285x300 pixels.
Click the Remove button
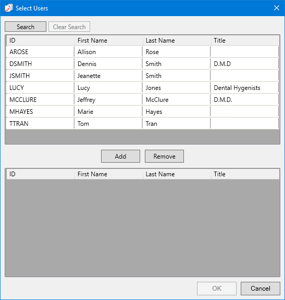pyautogui.click(x=164, y=156)
